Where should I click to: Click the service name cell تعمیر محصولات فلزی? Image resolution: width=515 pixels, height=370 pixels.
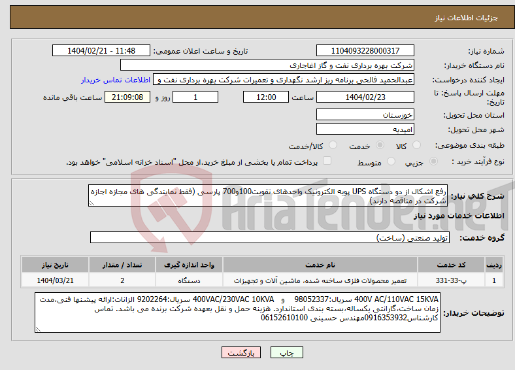[320, 280]
